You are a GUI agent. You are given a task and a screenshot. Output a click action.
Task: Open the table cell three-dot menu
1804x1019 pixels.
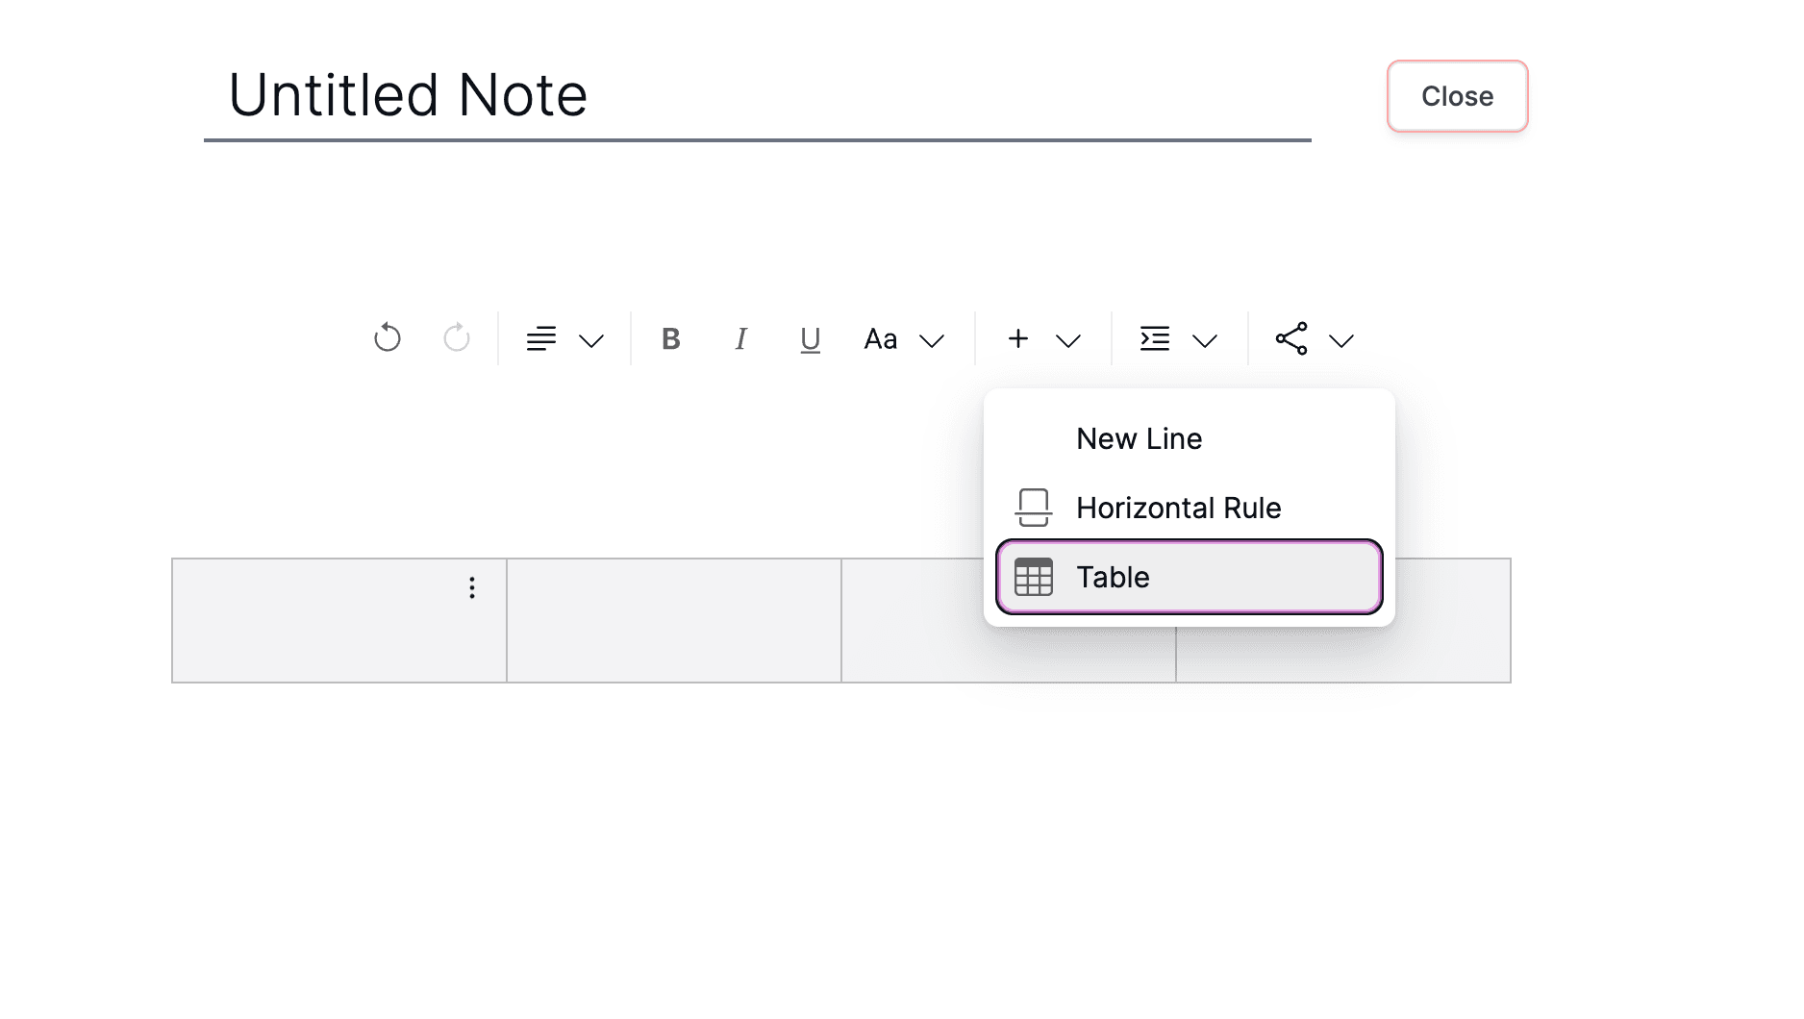[472, 588]
